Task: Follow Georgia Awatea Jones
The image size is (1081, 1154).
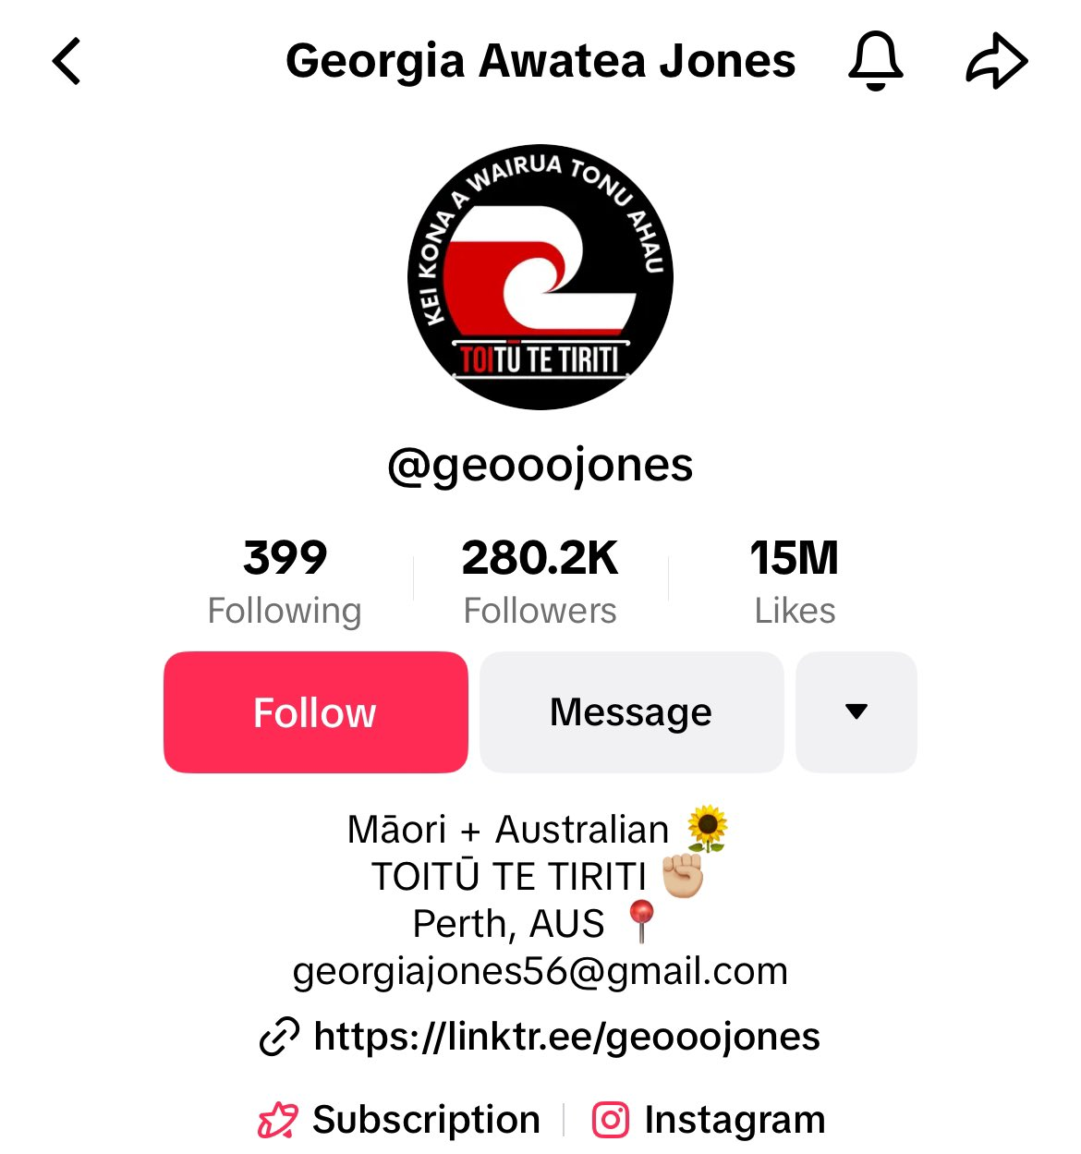Action: pos(316,712)
